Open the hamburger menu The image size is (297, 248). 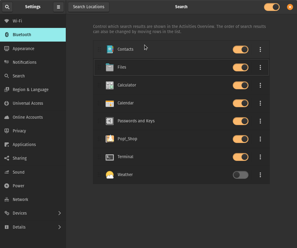click(x=58, y=7)
